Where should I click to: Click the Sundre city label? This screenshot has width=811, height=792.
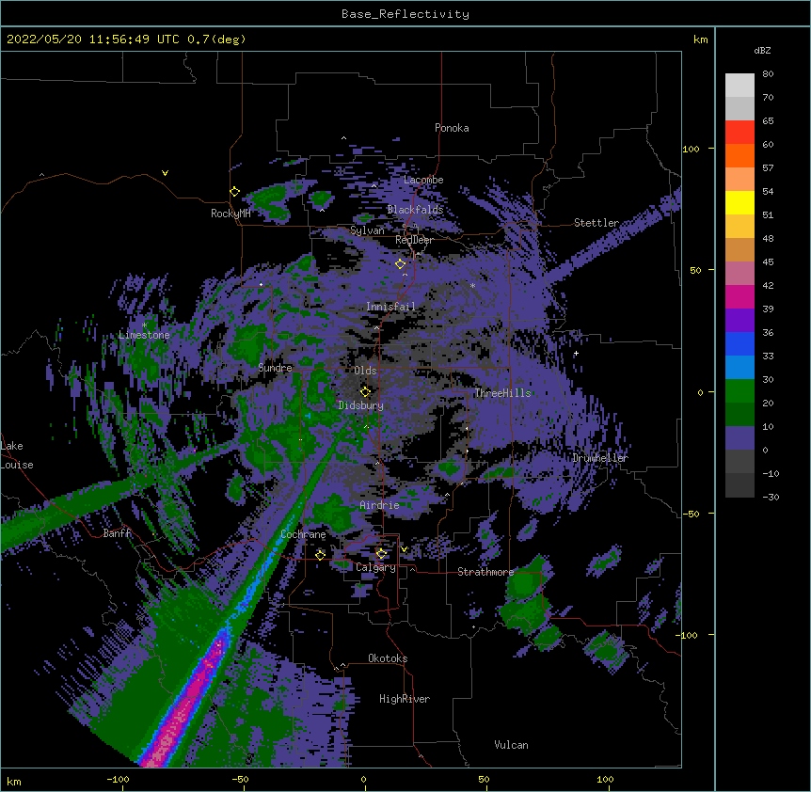pos(275,368)
